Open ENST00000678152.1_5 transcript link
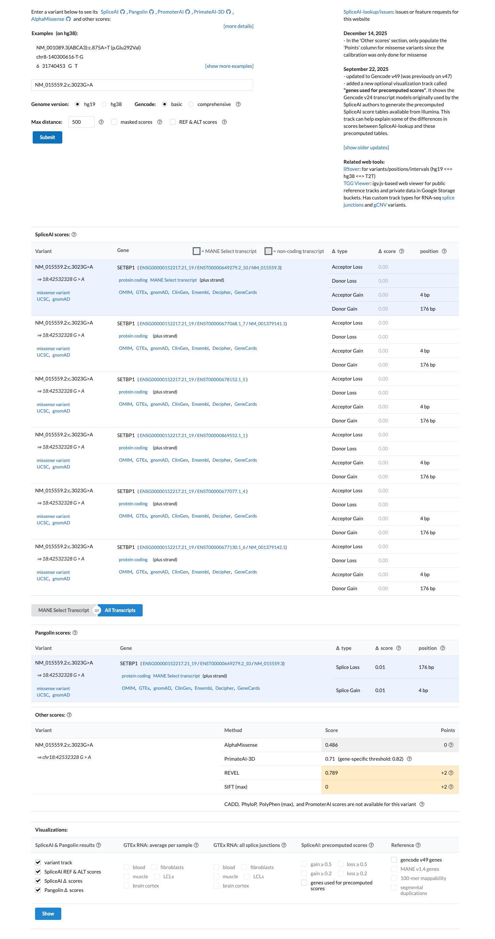The width and height of the screenshot is (495, 939). [221, 380]
